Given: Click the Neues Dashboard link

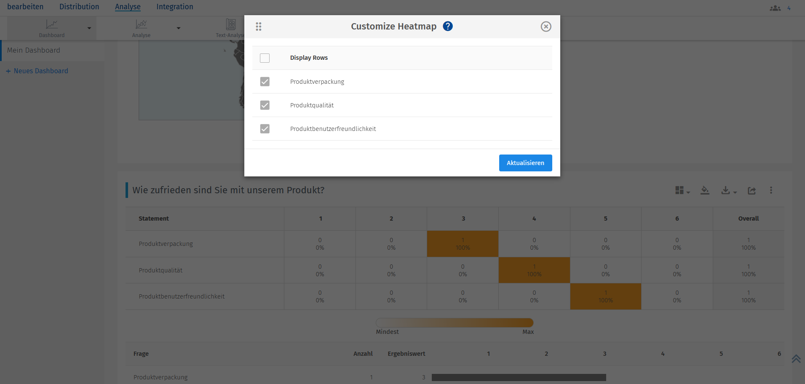Looking at the screenshot, I should 41,71.
